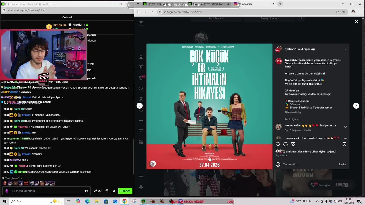Bookmark this page with star icon
365x205 pixels.
344,12
